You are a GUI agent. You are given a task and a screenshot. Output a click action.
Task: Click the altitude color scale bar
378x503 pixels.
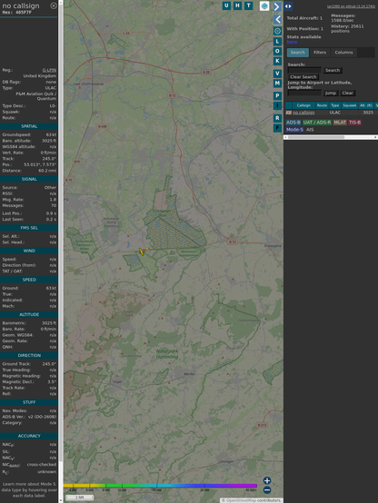pyautogui.click(x=160, y=486)
